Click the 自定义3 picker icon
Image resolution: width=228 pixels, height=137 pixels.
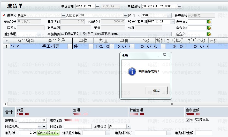pyautogui.click(x=209, y=34)
